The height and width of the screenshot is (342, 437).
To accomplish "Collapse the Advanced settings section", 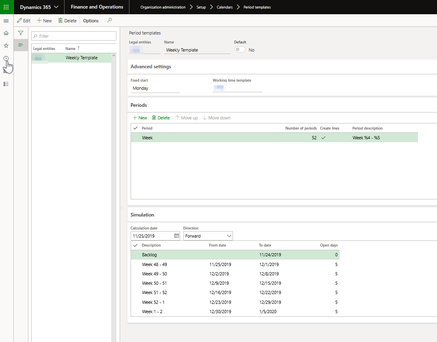I will 151,67.
